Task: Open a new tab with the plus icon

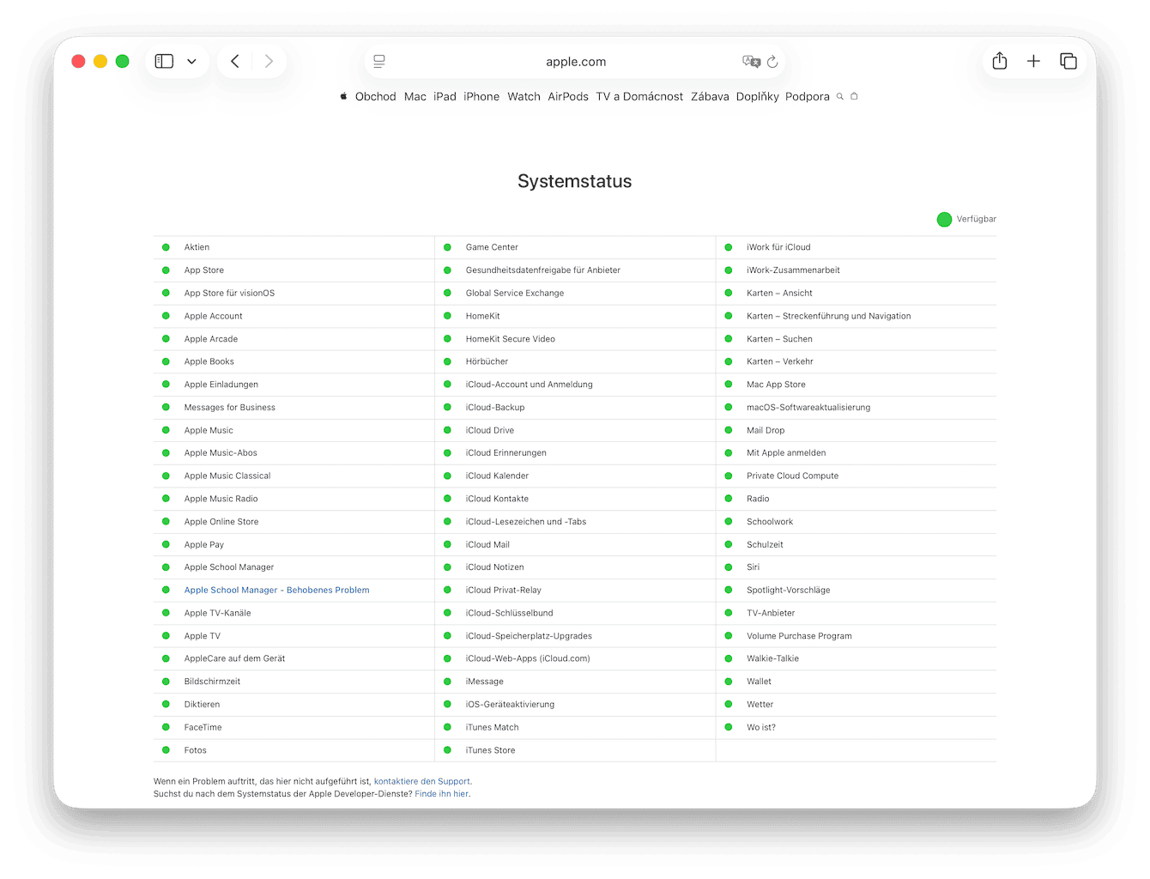Action: click(x=1033, y=61)
